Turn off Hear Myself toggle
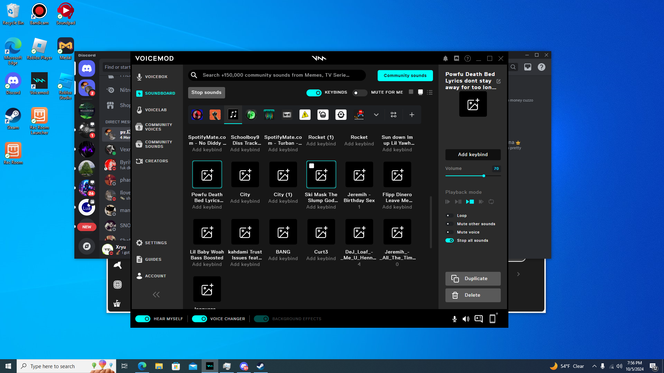 [x=143, y=319]
